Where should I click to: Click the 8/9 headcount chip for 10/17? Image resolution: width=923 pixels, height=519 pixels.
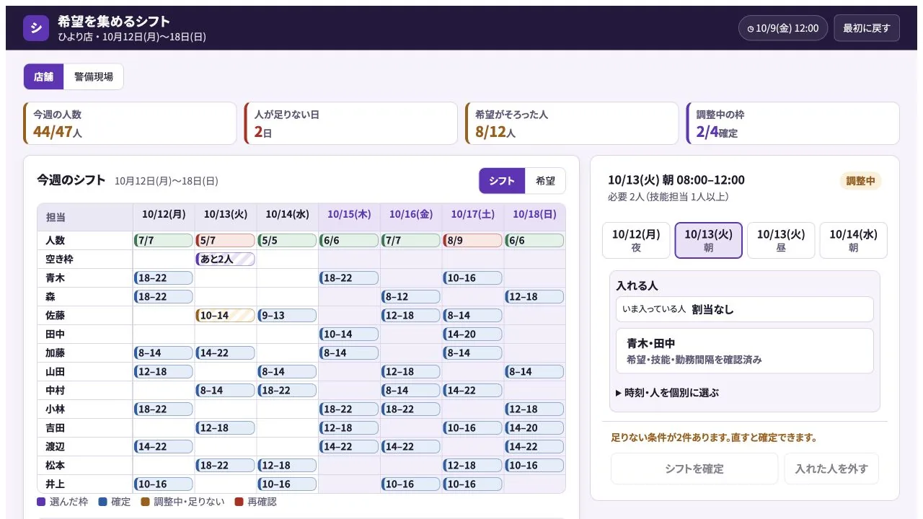472,240
